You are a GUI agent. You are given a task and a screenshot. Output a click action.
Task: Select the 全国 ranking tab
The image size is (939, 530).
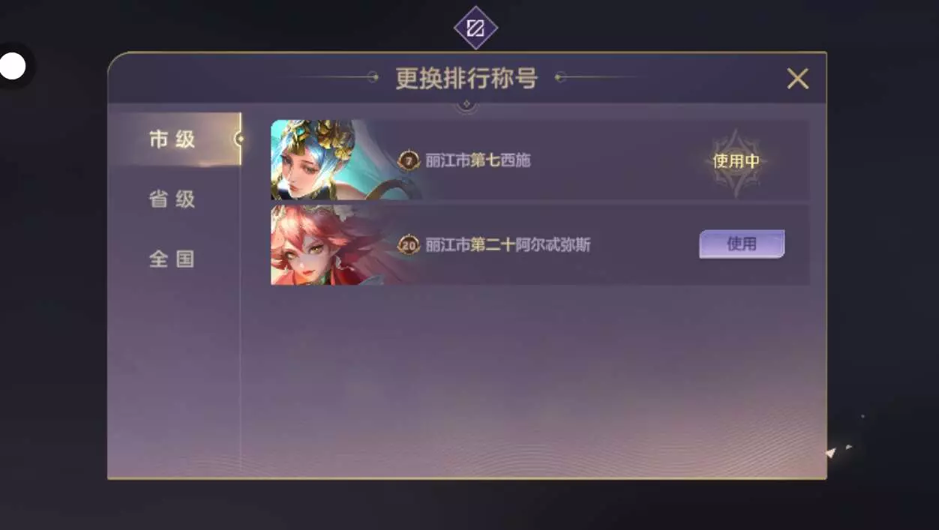pos(172,259)
